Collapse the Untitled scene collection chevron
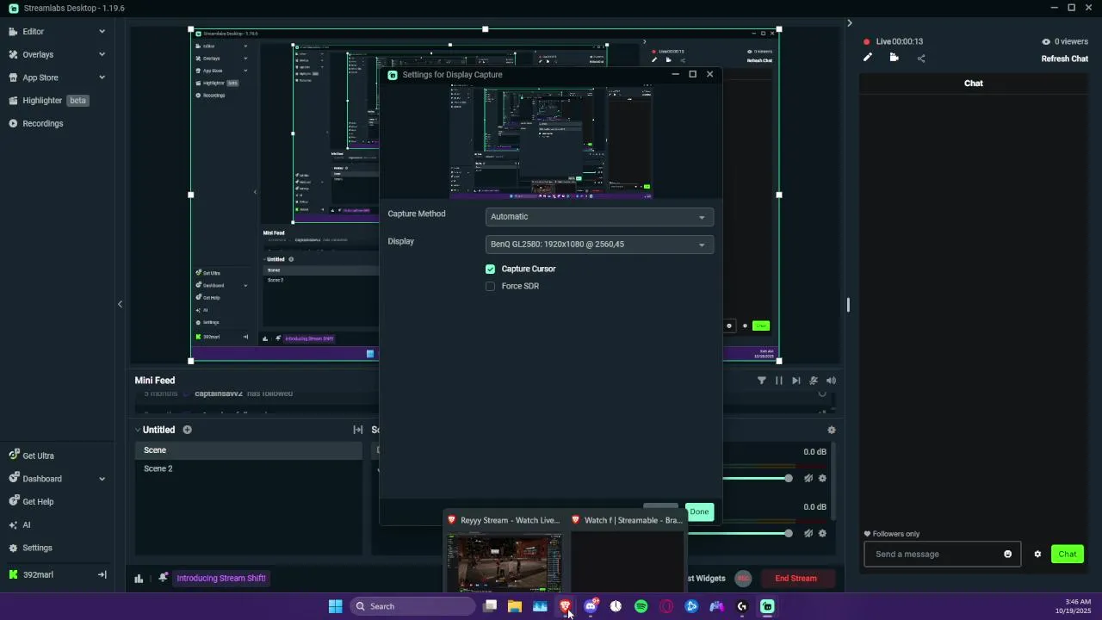1102x620 pixels. pos(138,430)
